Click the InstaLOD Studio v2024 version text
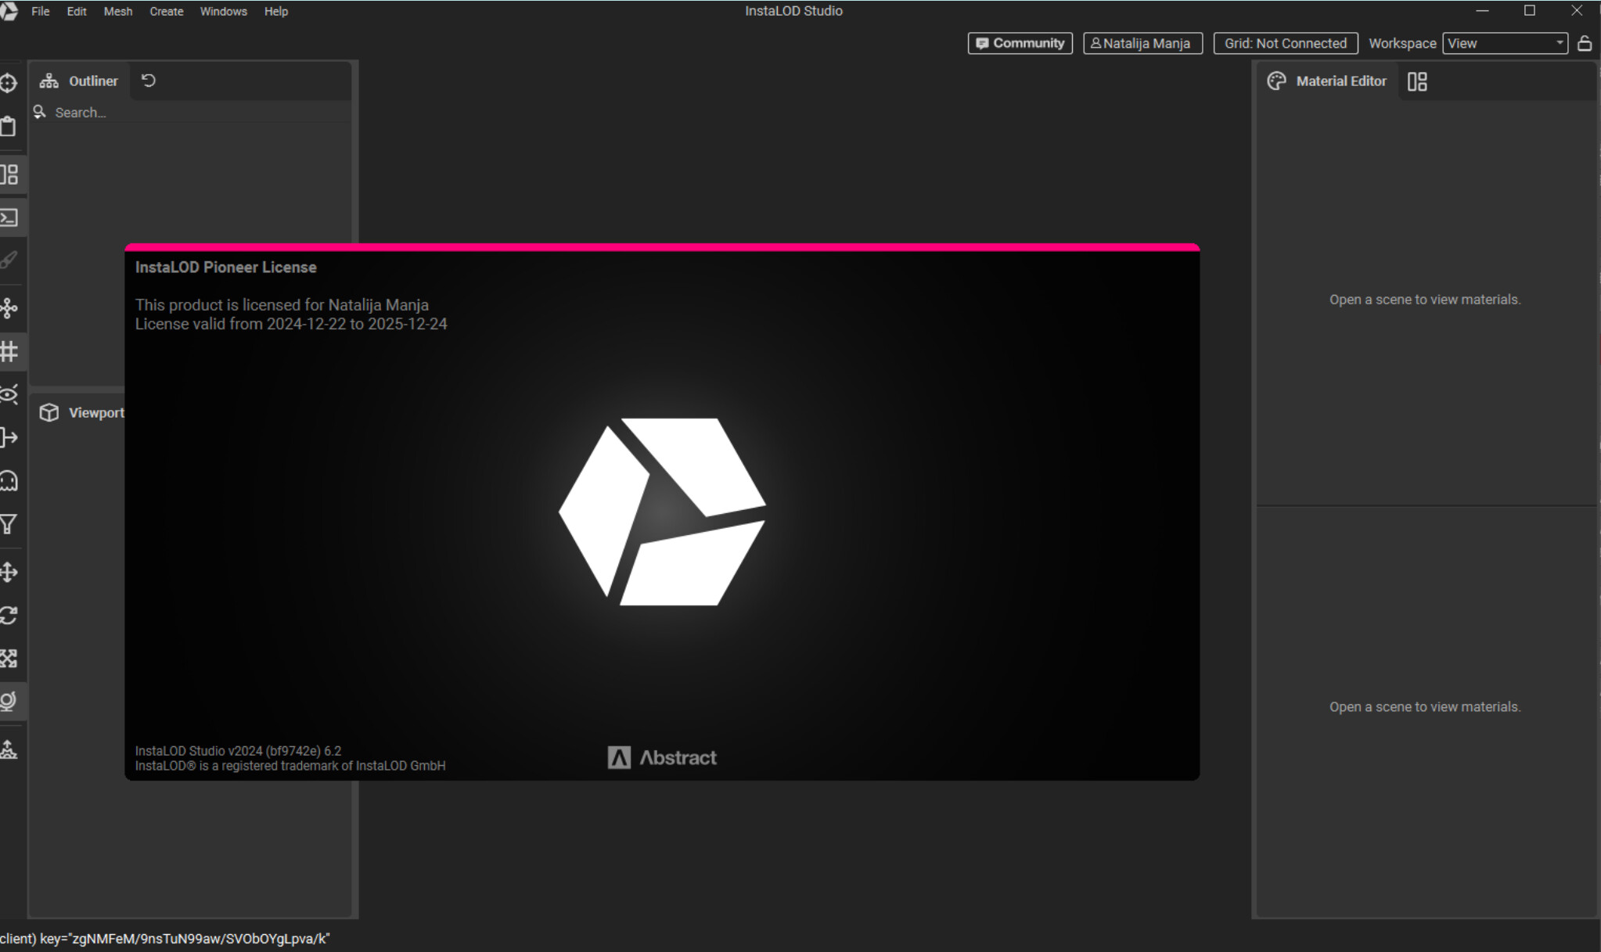Viewport: 1601px width, 952px height. 238,750
